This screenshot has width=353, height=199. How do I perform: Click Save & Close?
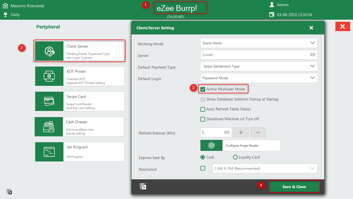(294, 187)
